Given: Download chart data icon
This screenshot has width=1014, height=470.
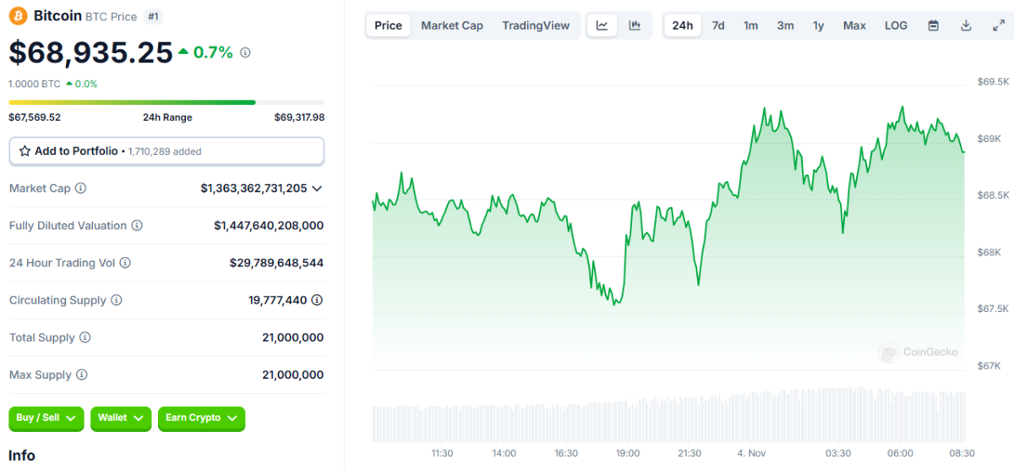Looking at the screenshot, I should click(x=966, y=25).
